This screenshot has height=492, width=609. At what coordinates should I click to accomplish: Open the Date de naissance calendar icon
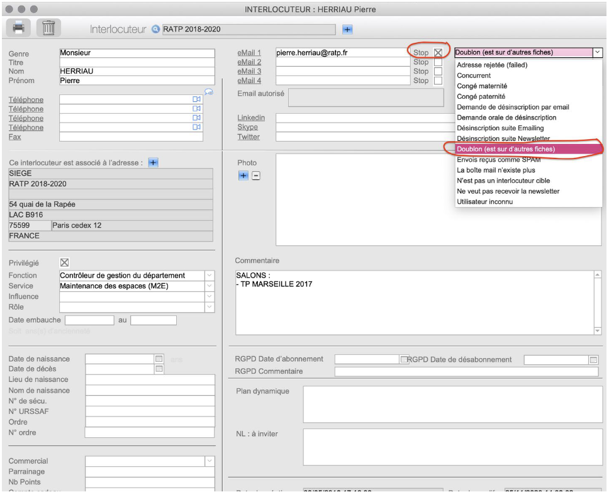point(159,359)
